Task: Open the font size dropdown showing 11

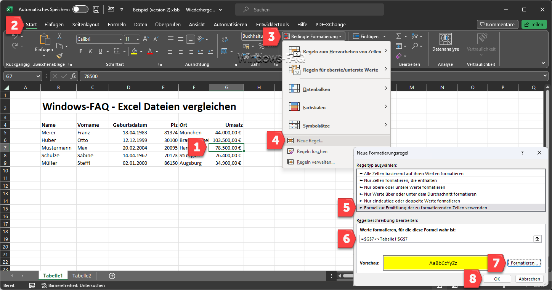Action: [x=138, y=39]
